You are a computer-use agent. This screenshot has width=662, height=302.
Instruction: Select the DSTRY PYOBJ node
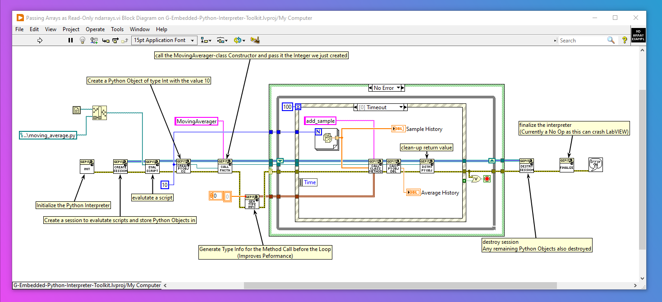[x=427, y=166]
